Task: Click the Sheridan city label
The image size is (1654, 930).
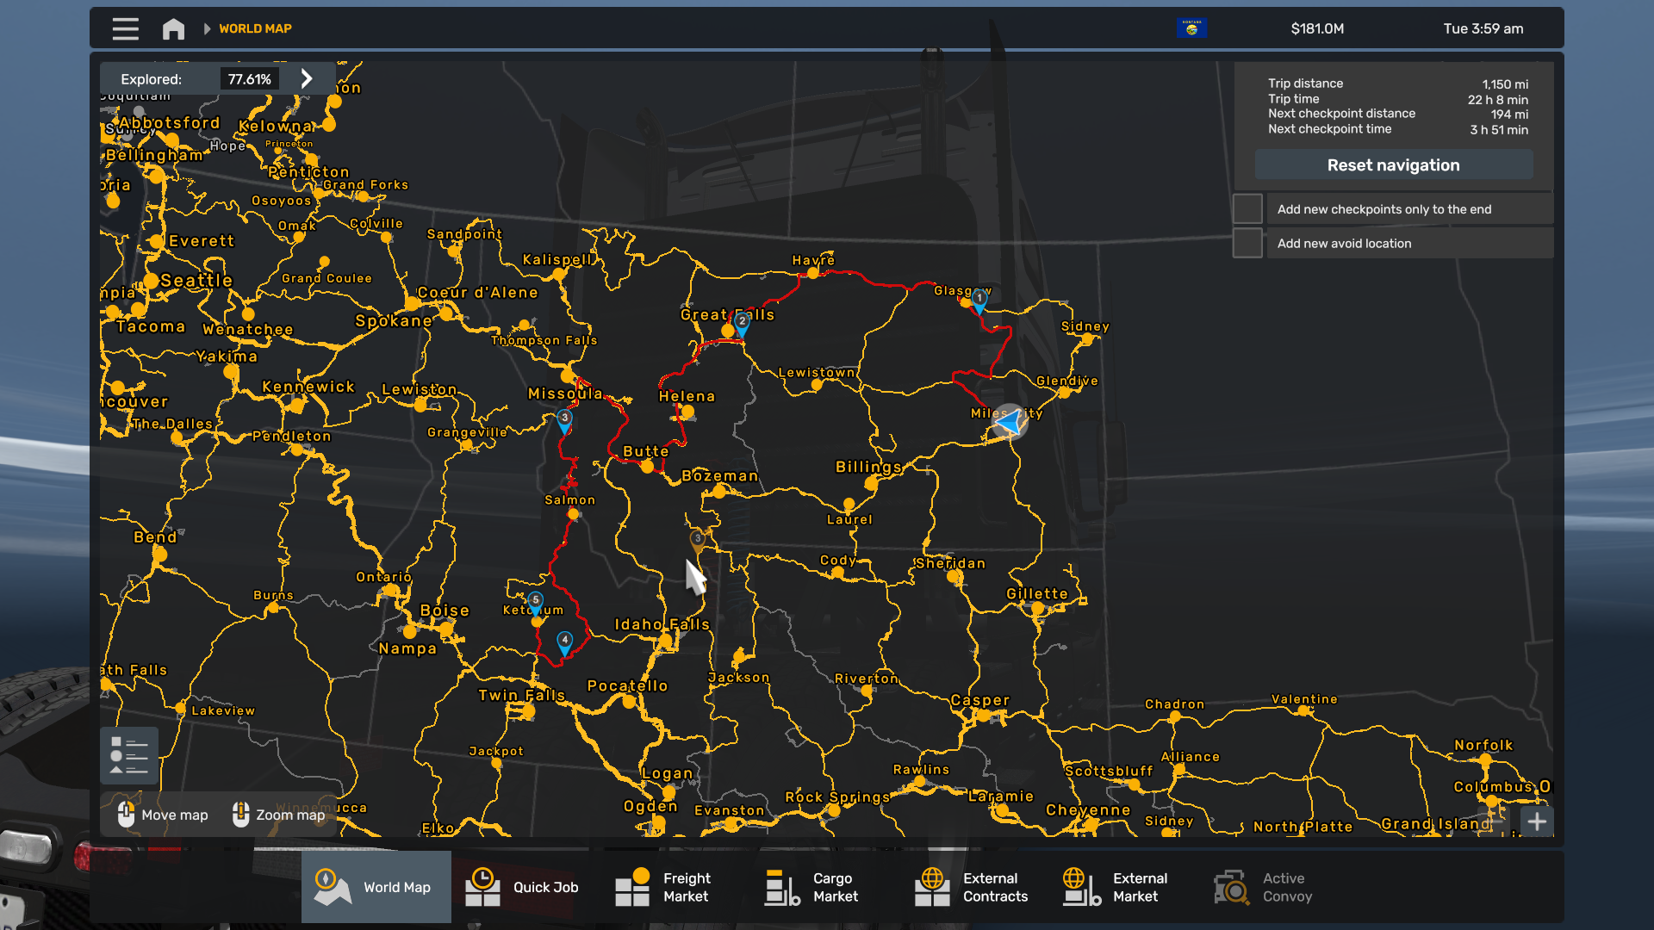Action: click(x=950, y=563)
